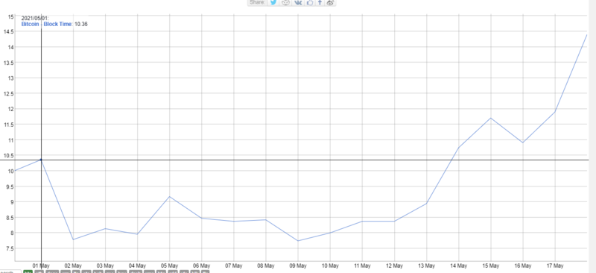Select the 05 May line peak point
Viewport: 596px width, 273px height.
(170, 196)
